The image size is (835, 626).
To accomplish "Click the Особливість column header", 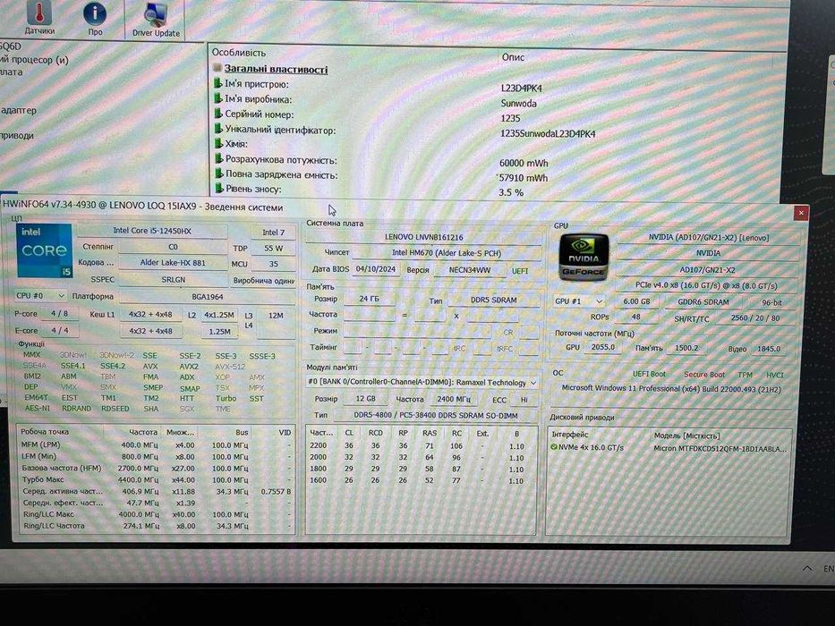I will click(239, 52).
